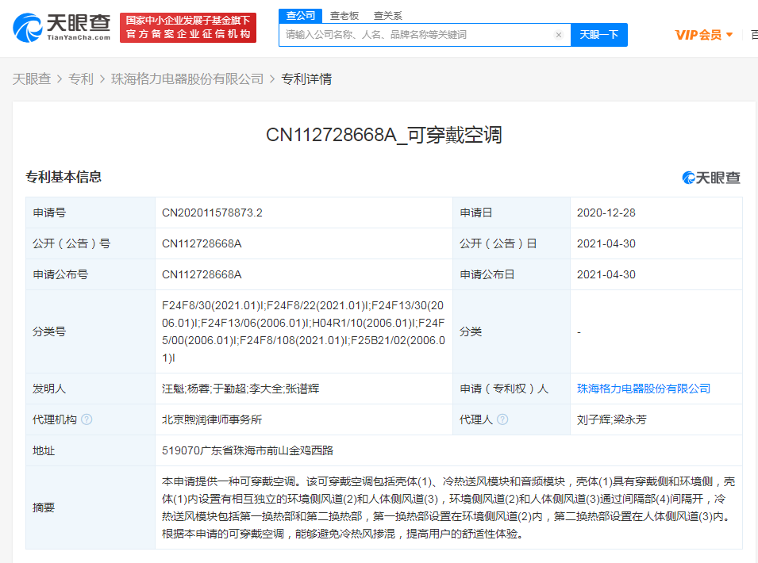Viewport: 758px width, 563px height.
Task: Select the application date 2020-12-28
Action: 606,213
